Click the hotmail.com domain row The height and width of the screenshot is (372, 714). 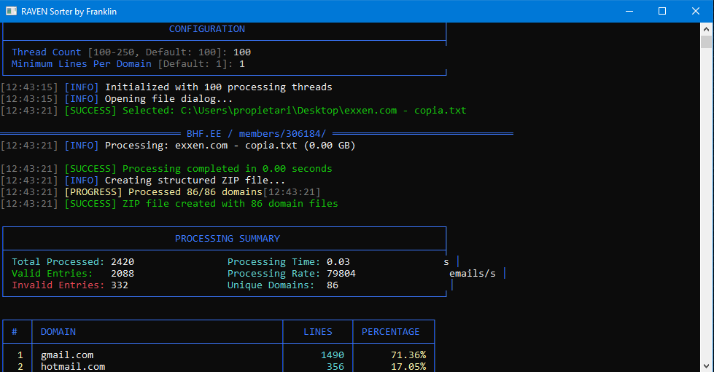219,367
